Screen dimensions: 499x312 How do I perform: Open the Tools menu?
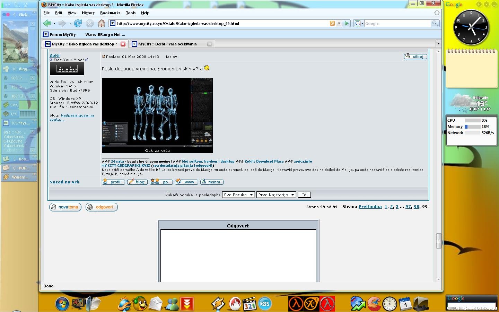(x=131, y=13)
